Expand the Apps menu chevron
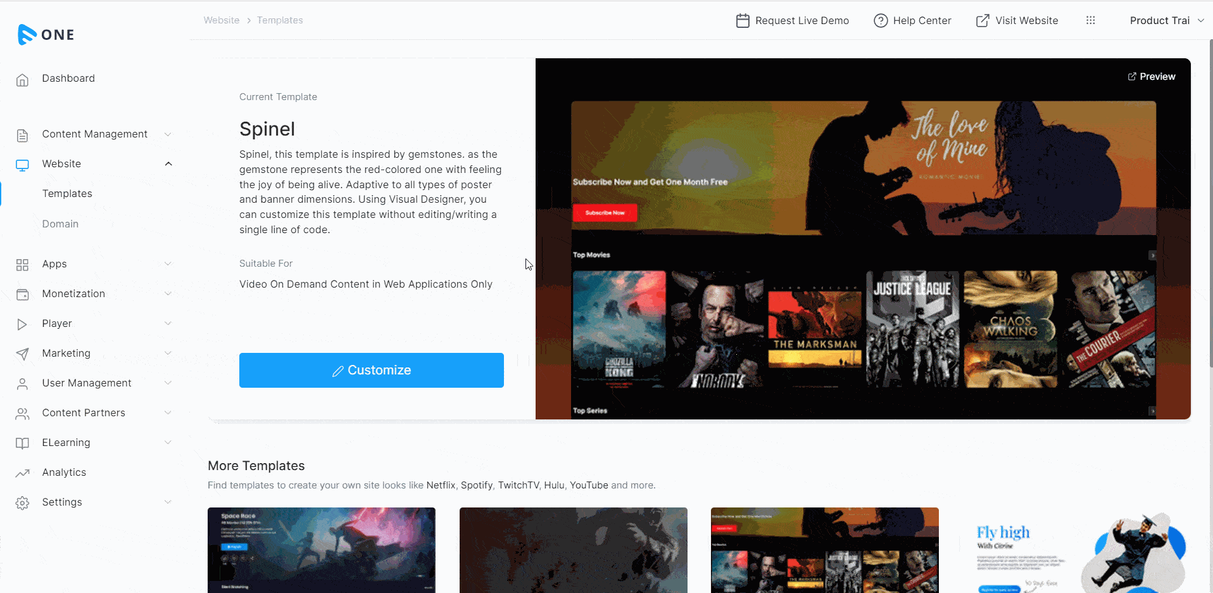This screenshot has width=1213, height=593. click(x=168, y=264)
